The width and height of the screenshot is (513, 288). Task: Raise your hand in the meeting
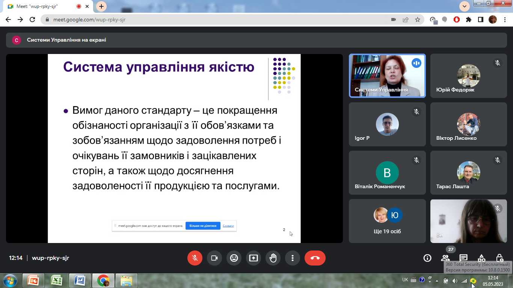(x=273, y=258)
